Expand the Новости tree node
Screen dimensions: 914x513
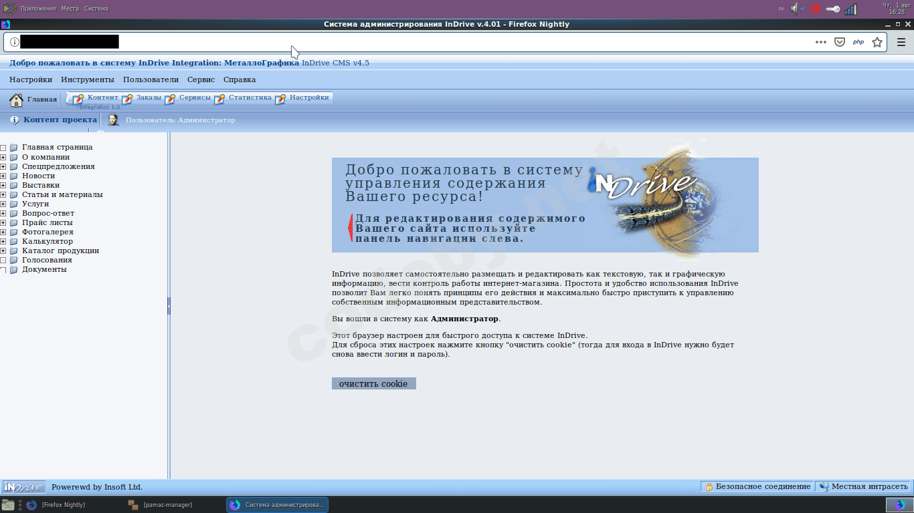[x=3, y=176]
